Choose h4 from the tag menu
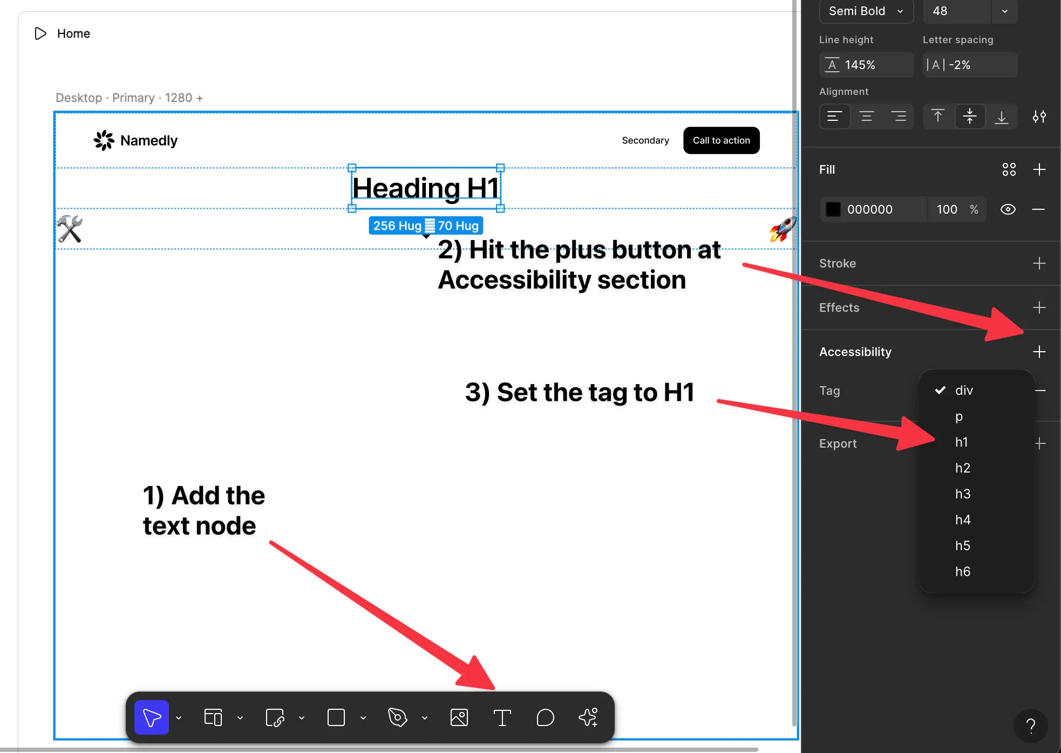This screenshot has height=753, width=1061. [x=976, y=520]
